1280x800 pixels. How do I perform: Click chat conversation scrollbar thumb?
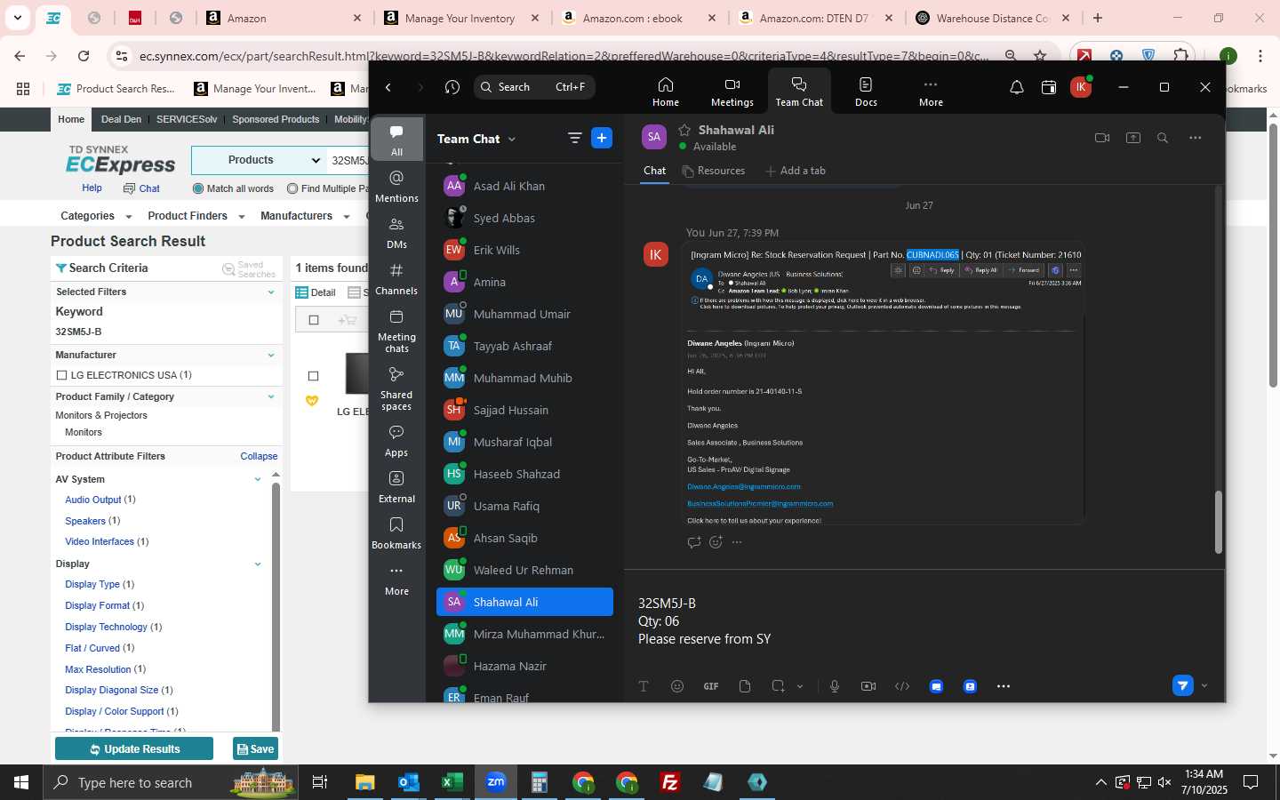tap(1218, 522)
